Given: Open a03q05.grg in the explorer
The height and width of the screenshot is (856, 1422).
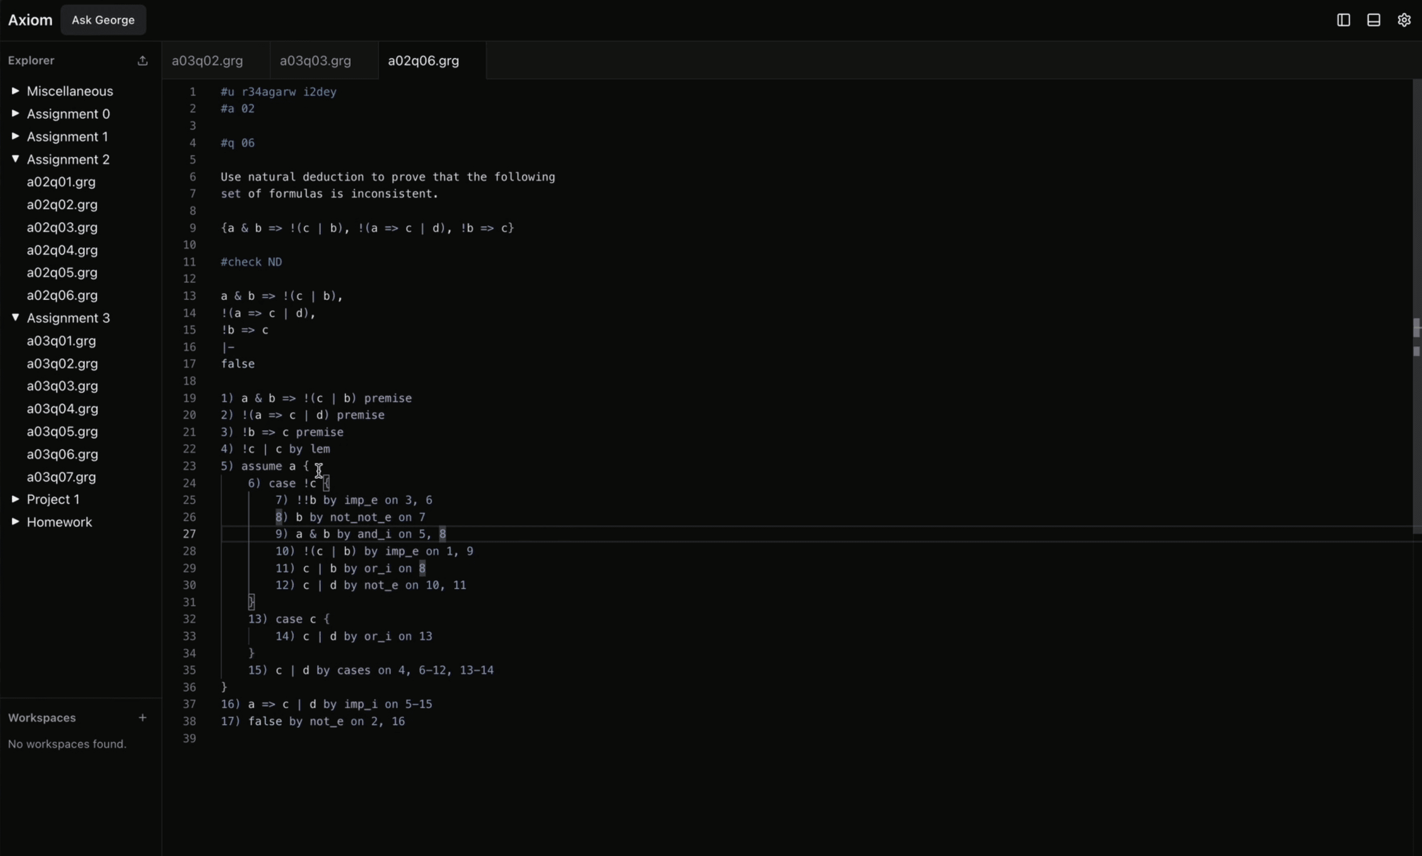Looking at the screenshot, I should [62, 431].
